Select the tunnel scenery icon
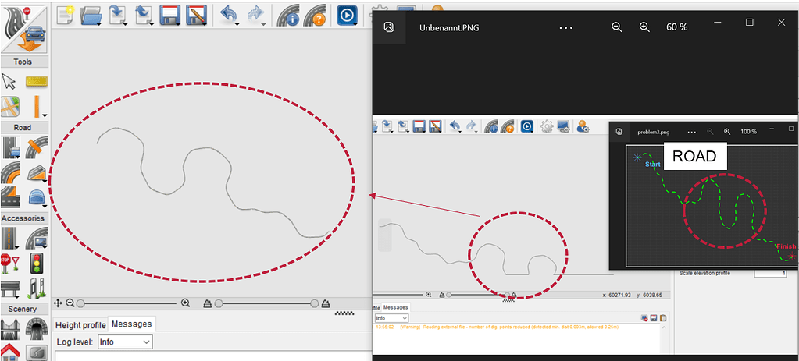Image resolution: width=799 pixels, height=361 pixels. click(x=37, y=329)
